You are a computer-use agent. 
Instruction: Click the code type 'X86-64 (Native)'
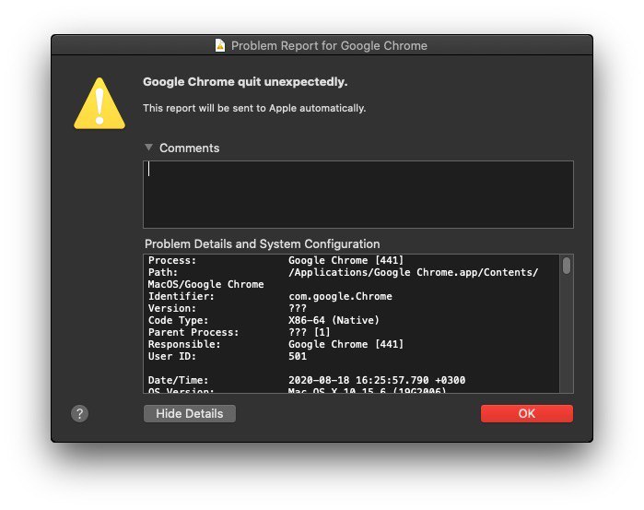334,320
